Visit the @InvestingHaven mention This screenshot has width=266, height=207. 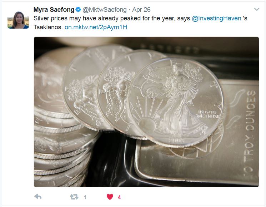pos(216,18)
